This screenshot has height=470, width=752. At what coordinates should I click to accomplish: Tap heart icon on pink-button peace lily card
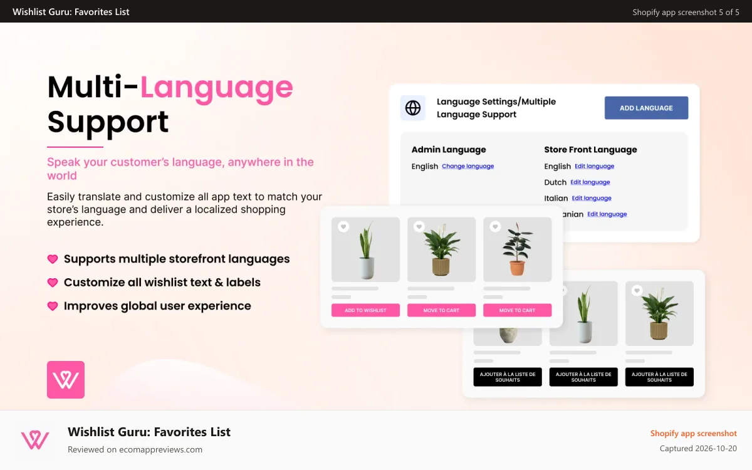click(419, 227)
